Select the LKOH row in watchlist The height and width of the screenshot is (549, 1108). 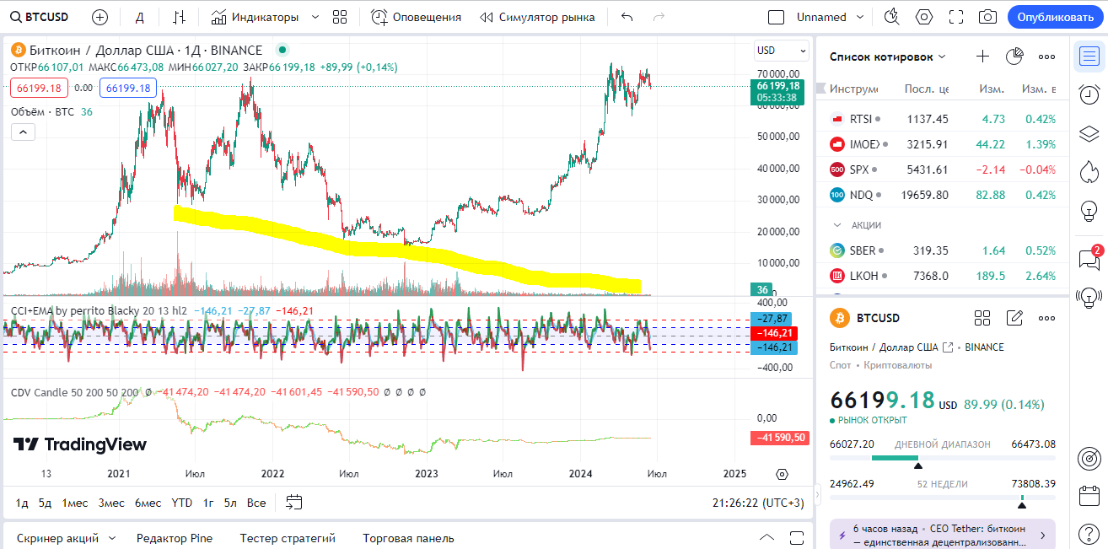(943, 276)
